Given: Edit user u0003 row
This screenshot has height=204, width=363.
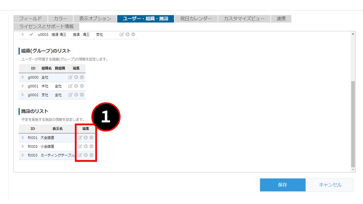Looking at the screenshot, I should pyautogui.click(x=122, y=34).
